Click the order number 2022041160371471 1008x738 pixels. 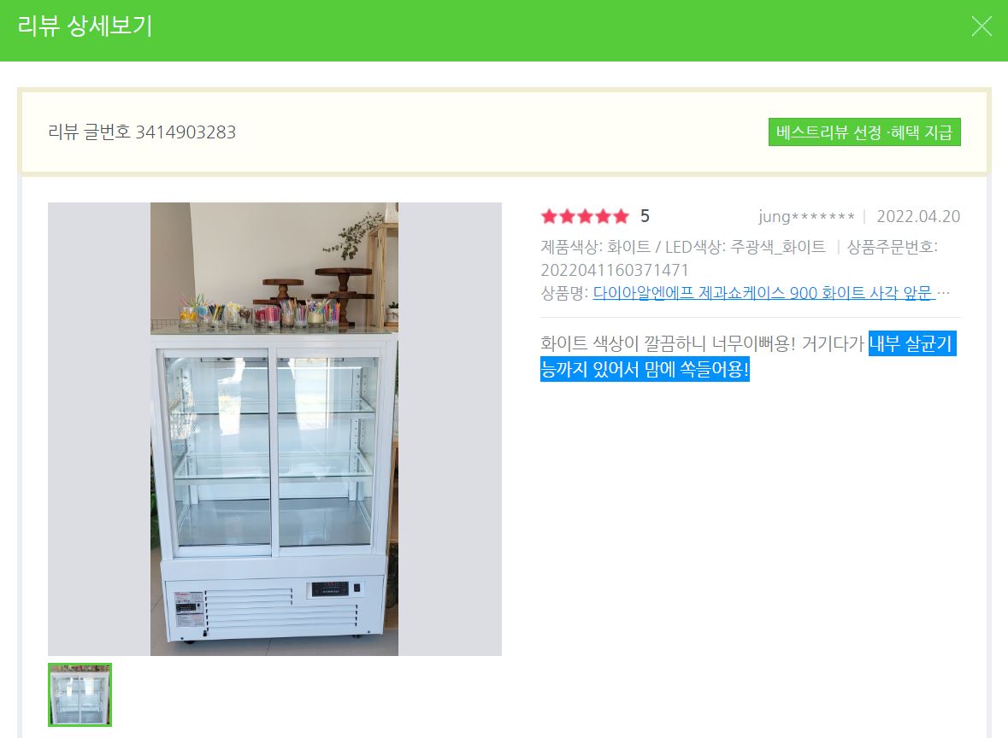coord(615,270)
